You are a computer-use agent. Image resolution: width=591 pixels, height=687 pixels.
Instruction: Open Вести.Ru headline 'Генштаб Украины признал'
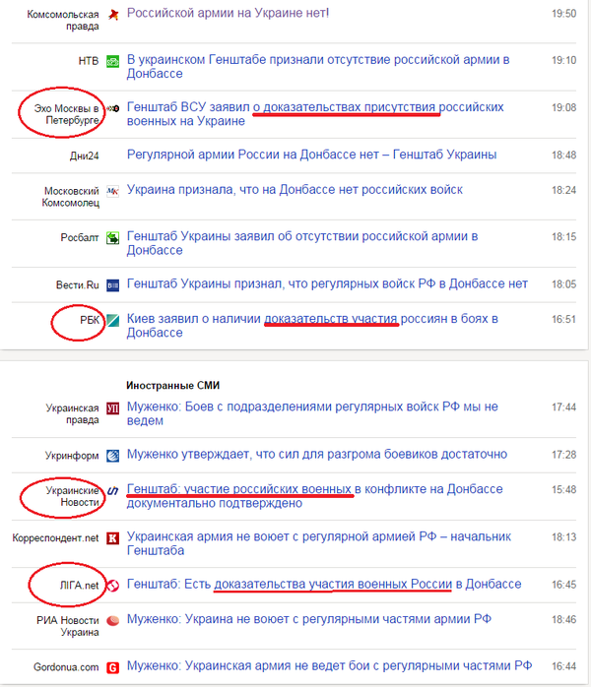click(x=327, y=283)
